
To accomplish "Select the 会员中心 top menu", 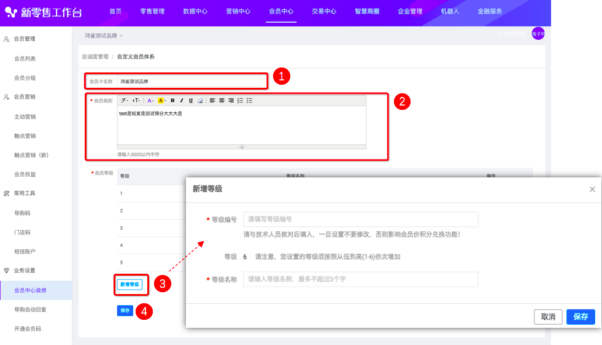I will [281, 11].
